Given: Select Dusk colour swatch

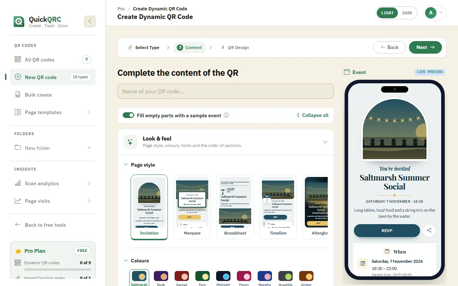Looking at the screenshot, I should point(161,278).
